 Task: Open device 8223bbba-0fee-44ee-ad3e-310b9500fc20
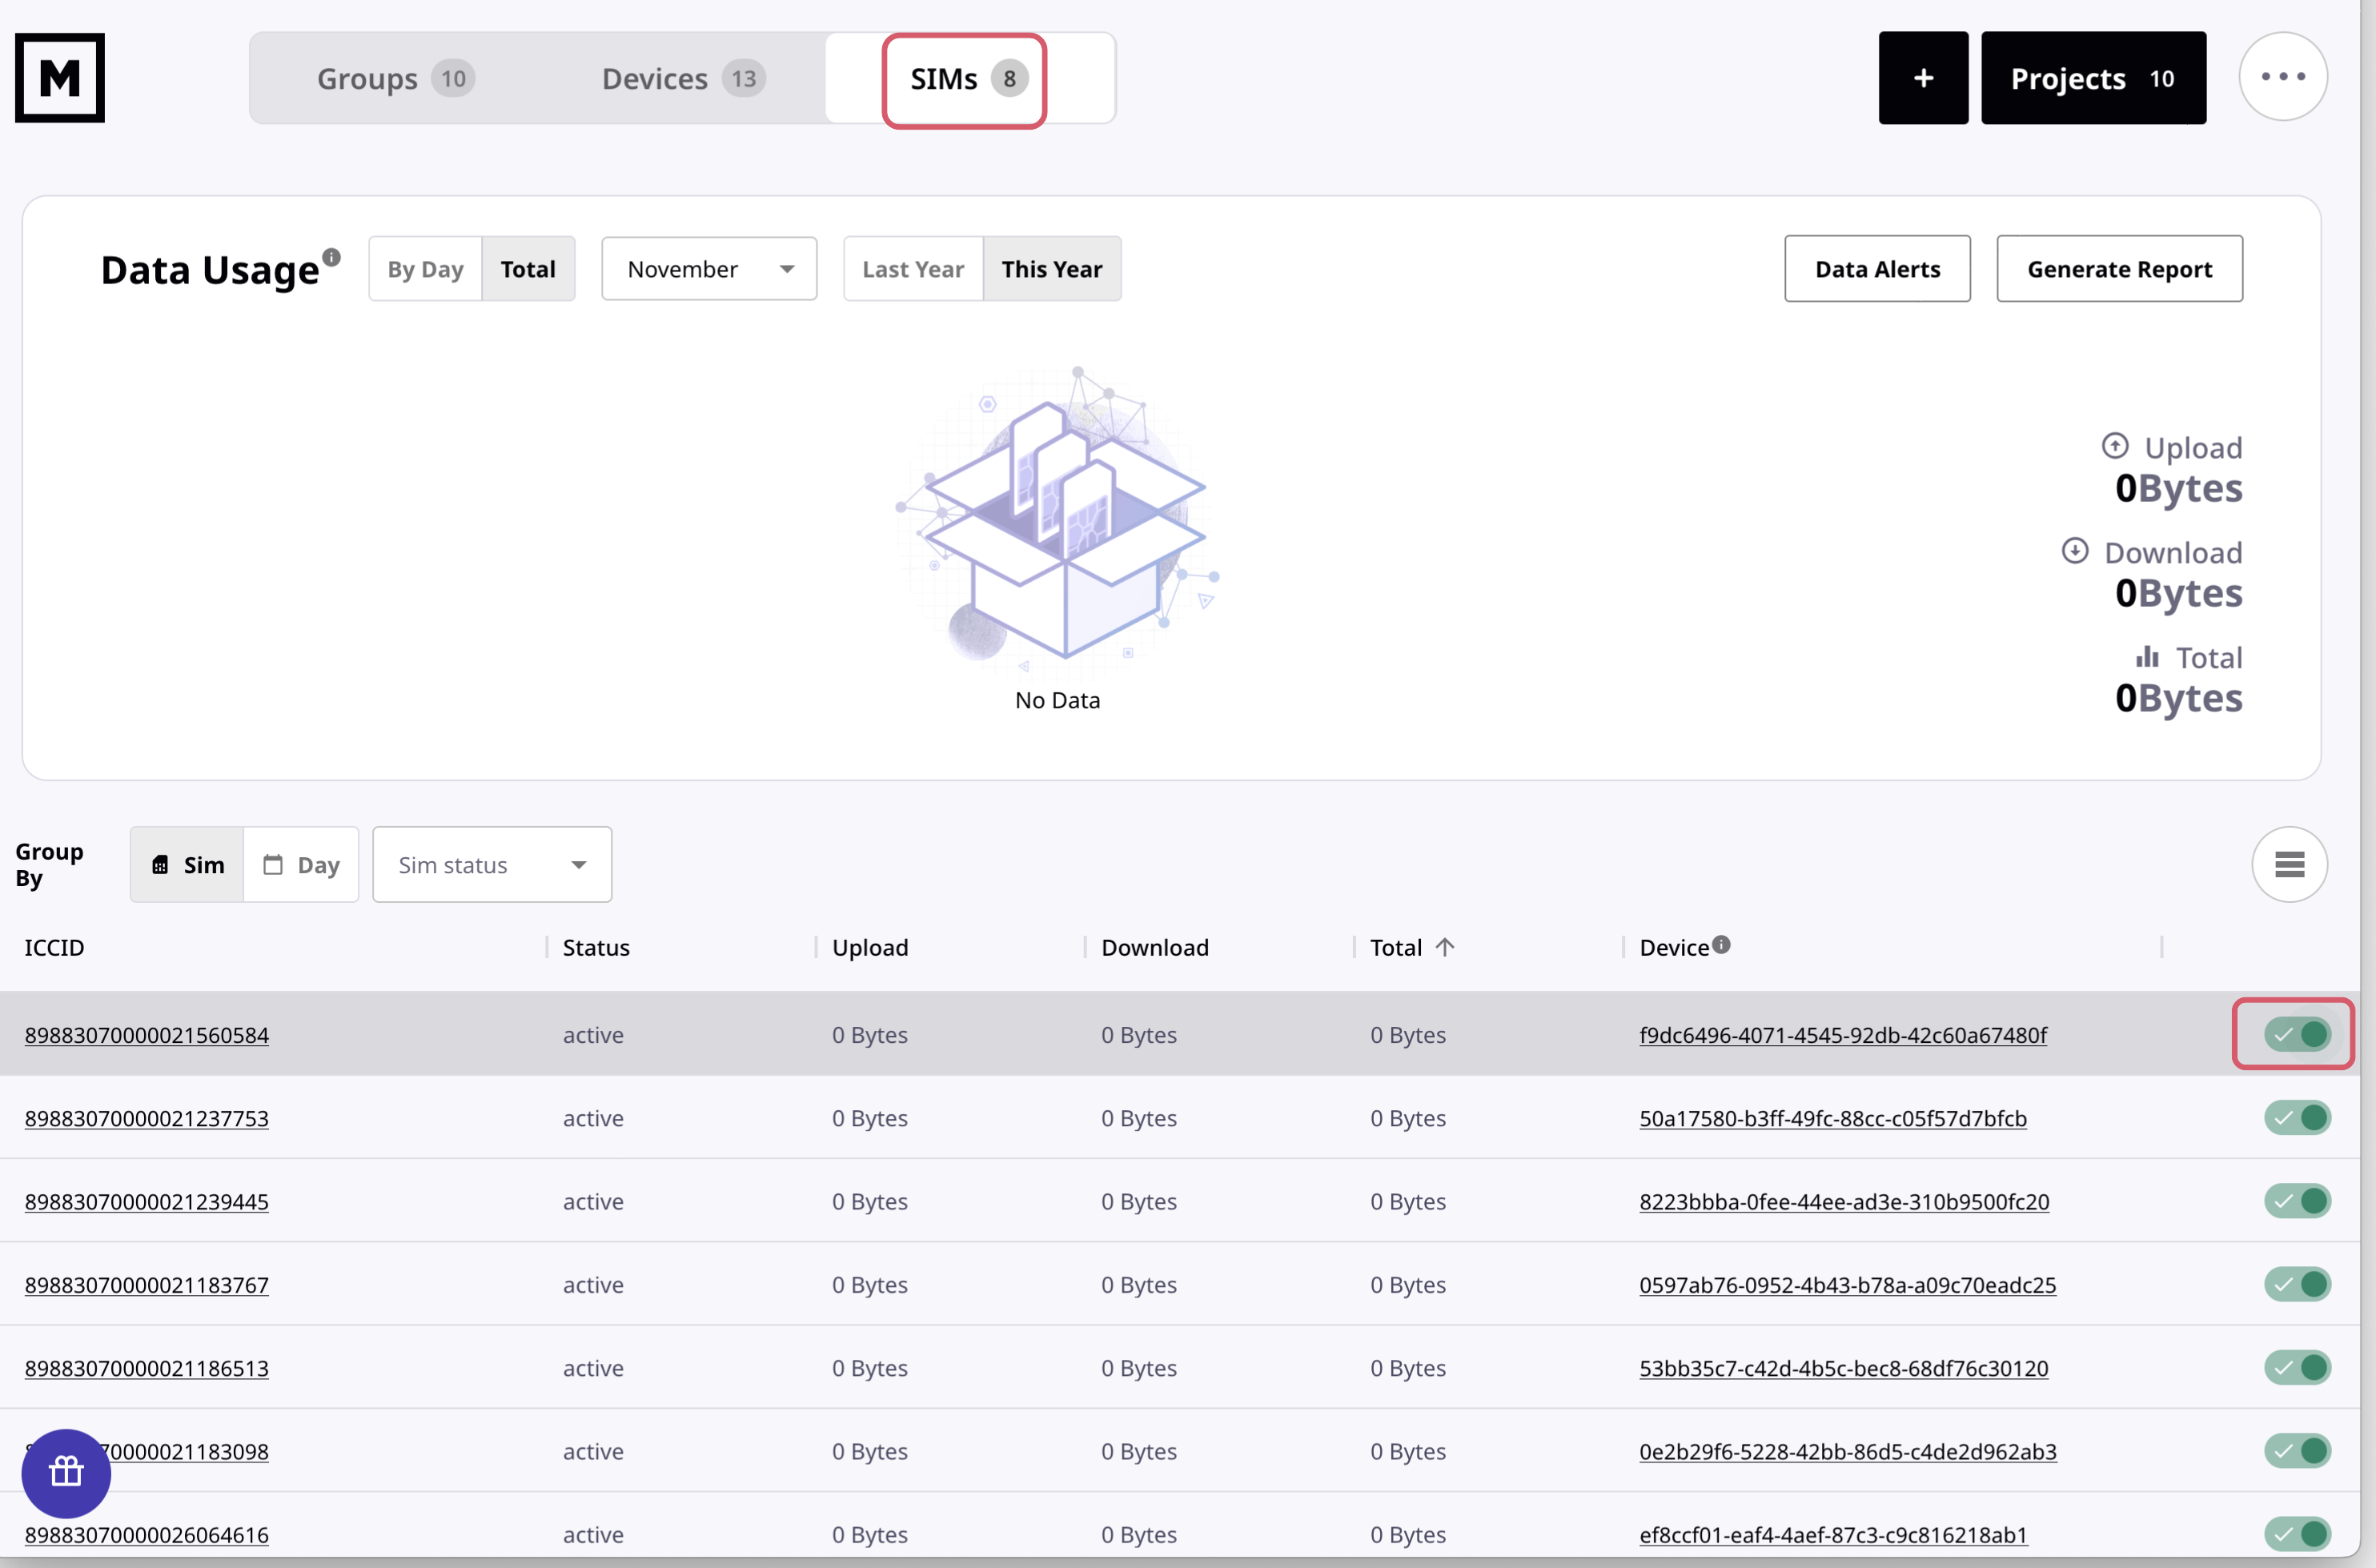1844,1201
